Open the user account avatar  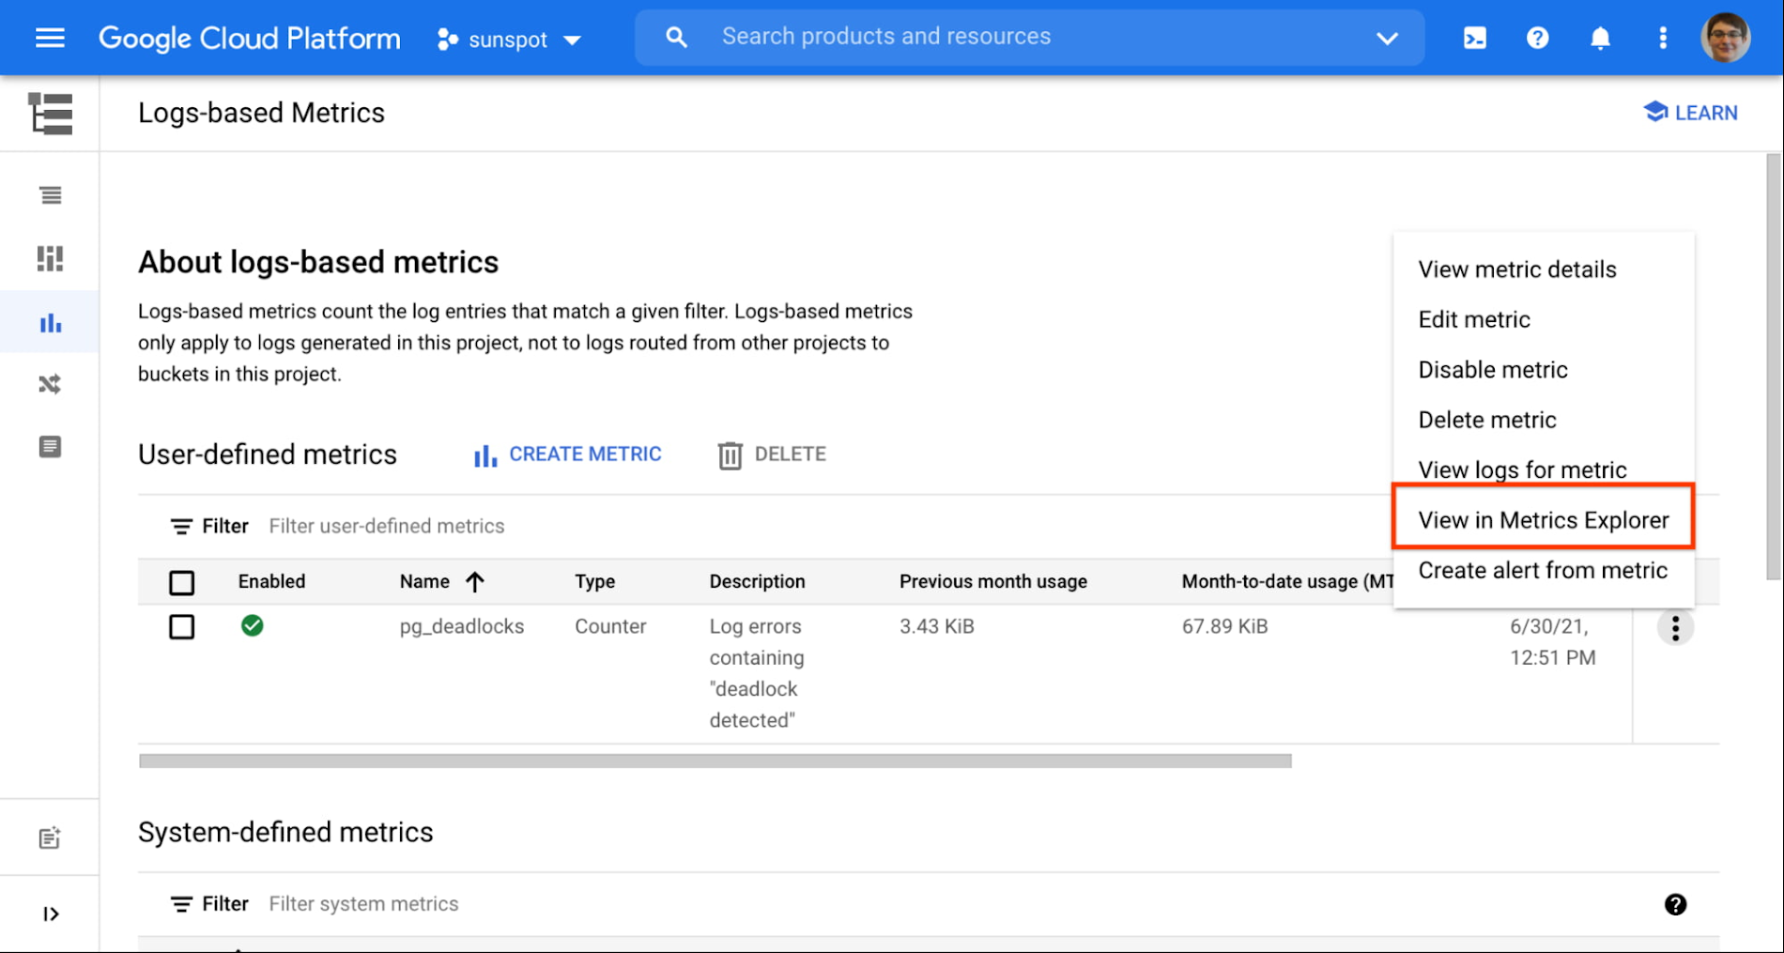(x=1725, y=38)
